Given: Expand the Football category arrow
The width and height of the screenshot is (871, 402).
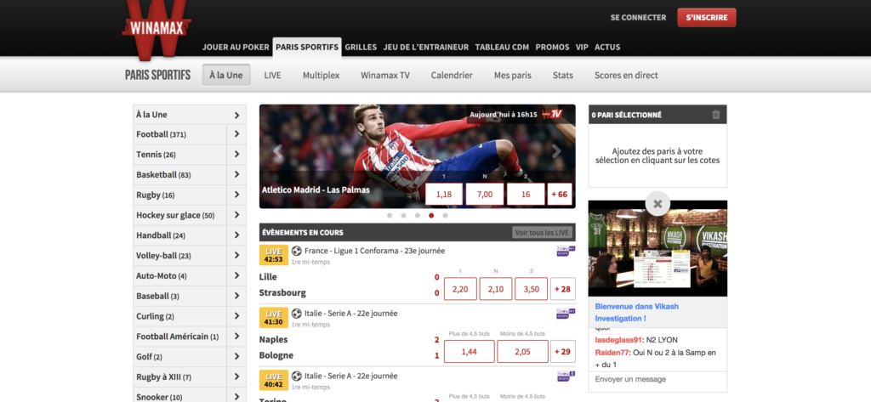Looking at the screenshot, I should 236,134.
